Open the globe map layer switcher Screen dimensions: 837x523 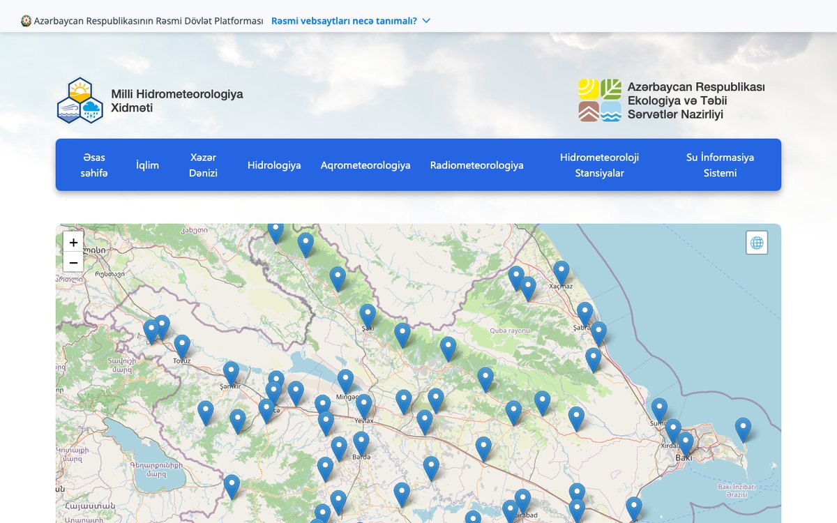757,243
